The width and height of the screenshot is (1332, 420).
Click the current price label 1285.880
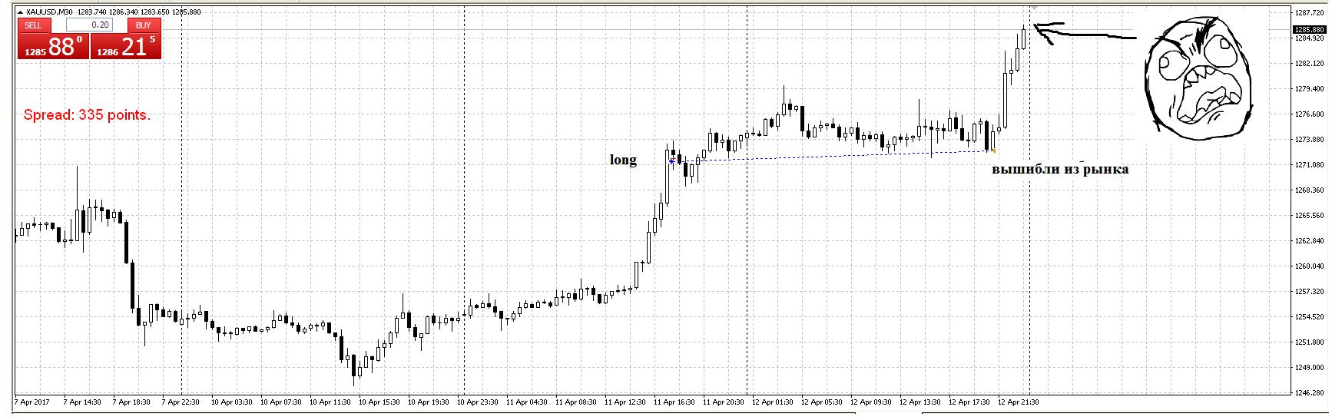point(1309,29)
